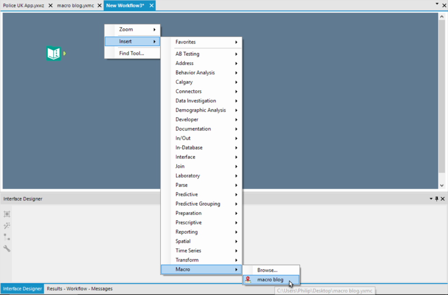Click the Spatial submenu arrow
The width and height of the screenshot is (448, 295).
point(236,241)
